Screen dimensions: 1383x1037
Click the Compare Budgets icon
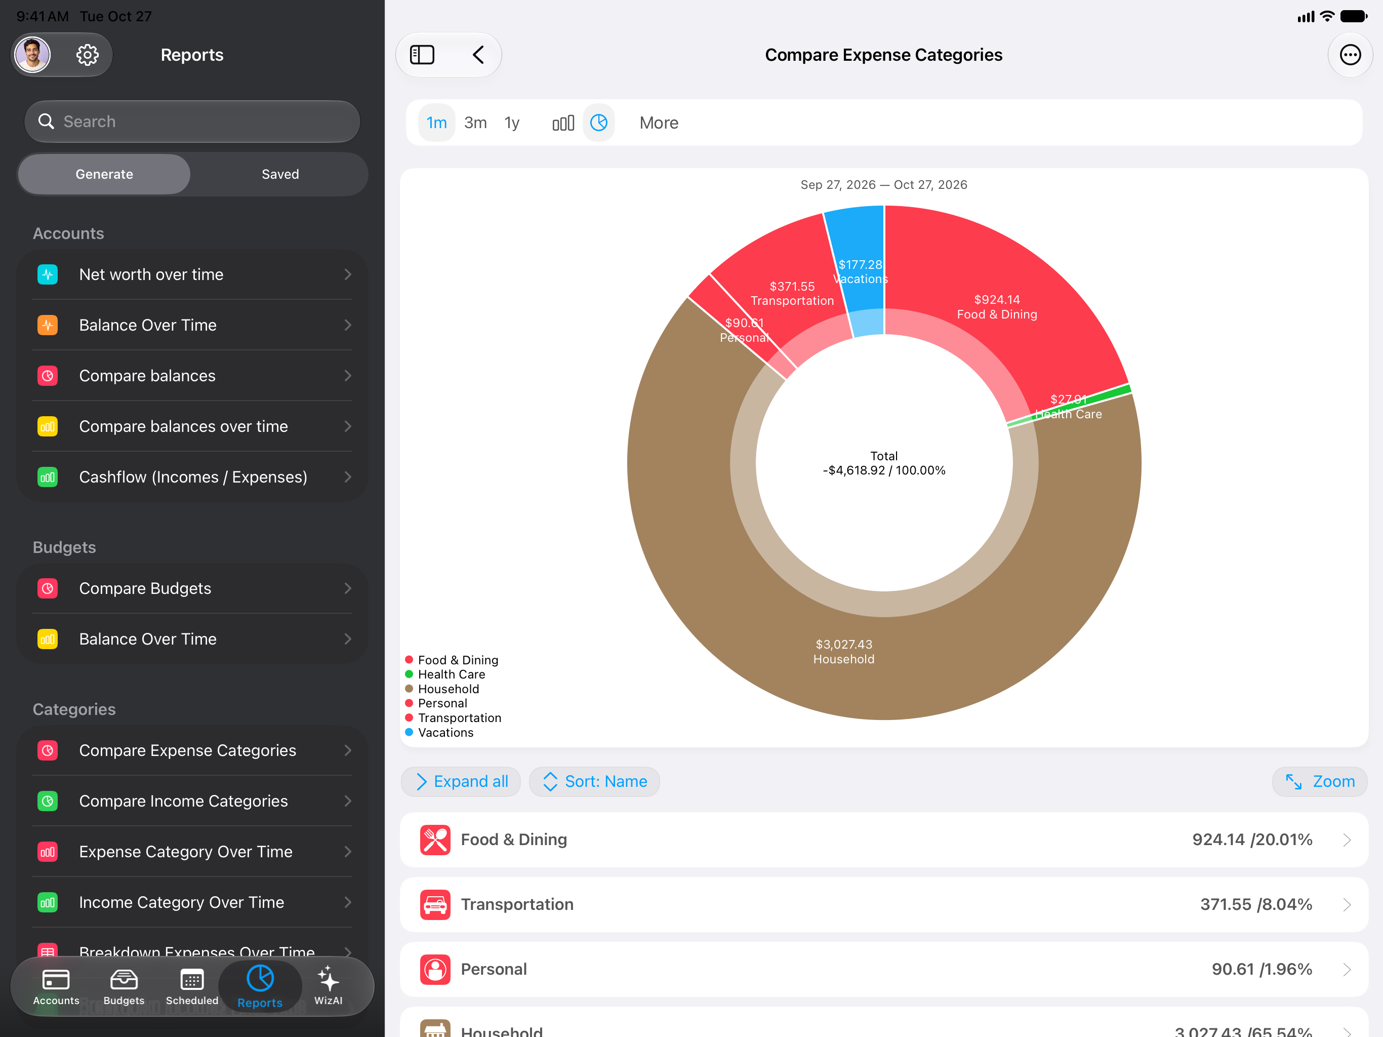pyautogui.click(x=48, y=588)
